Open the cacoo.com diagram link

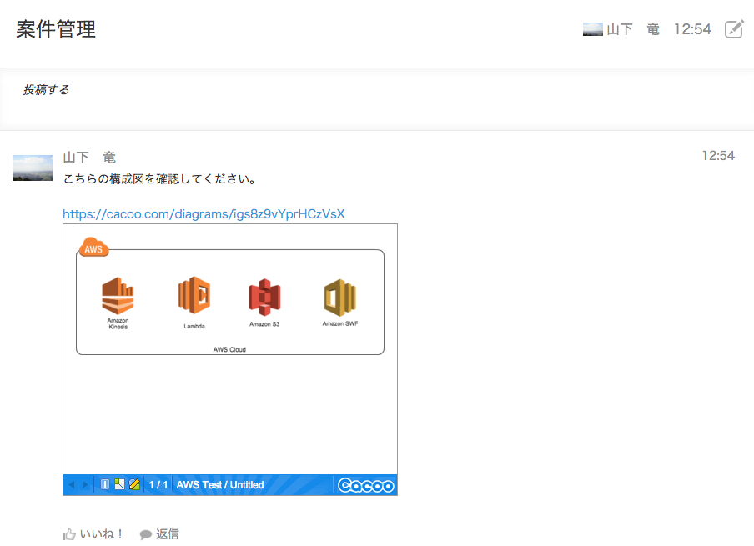coord(204,214)
